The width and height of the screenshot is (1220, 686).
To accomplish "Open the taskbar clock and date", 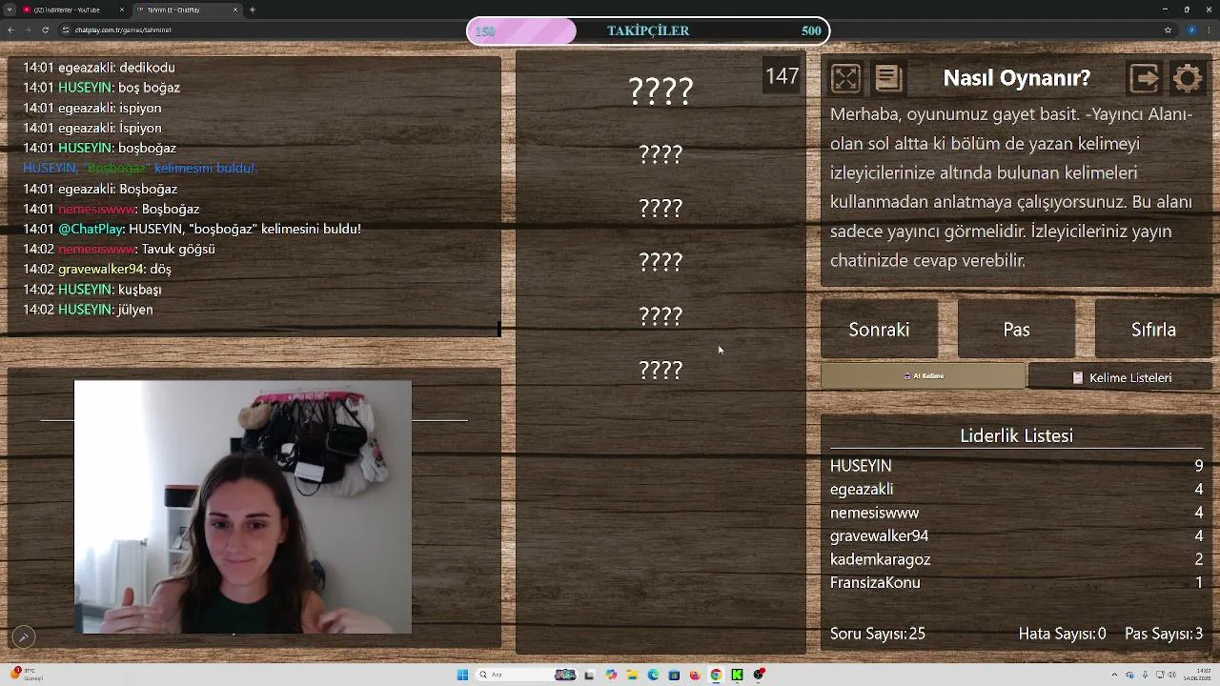I will tap(1197, 675).
